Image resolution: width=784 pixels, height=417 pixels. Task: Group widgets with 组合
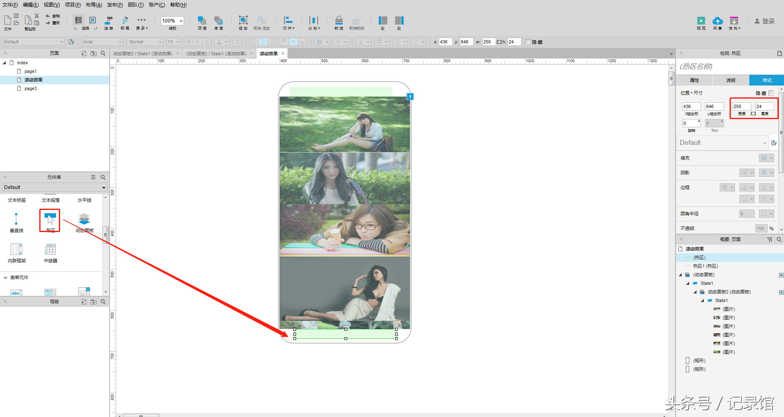[243, 23]
